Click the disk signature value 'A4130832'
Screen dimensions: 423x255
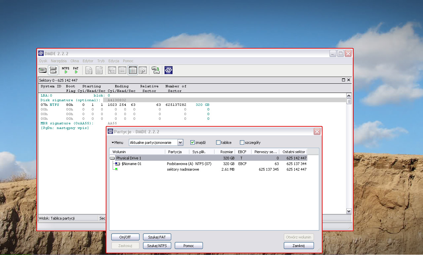pyautogui.click(x=117, y=100)
